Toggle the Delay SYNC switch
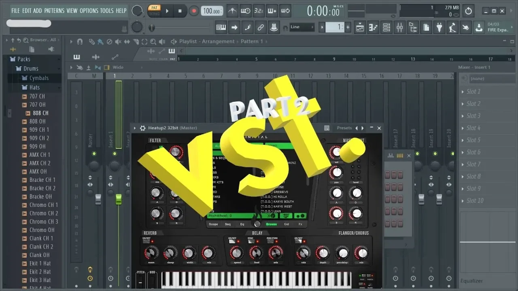The width and height of the screenshot is (518, 291). point(251,241)
